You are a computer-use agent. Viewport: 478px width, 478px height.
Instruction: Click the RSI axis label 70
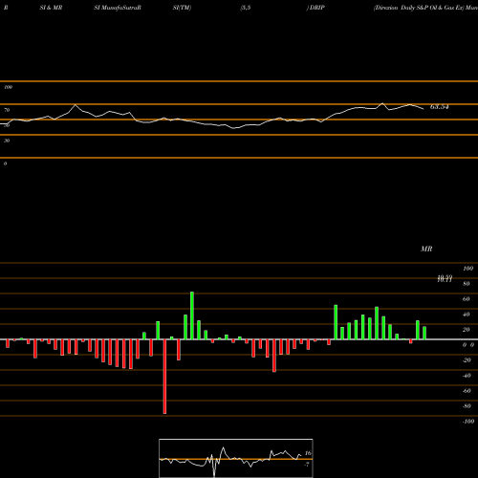pos(7,110)
